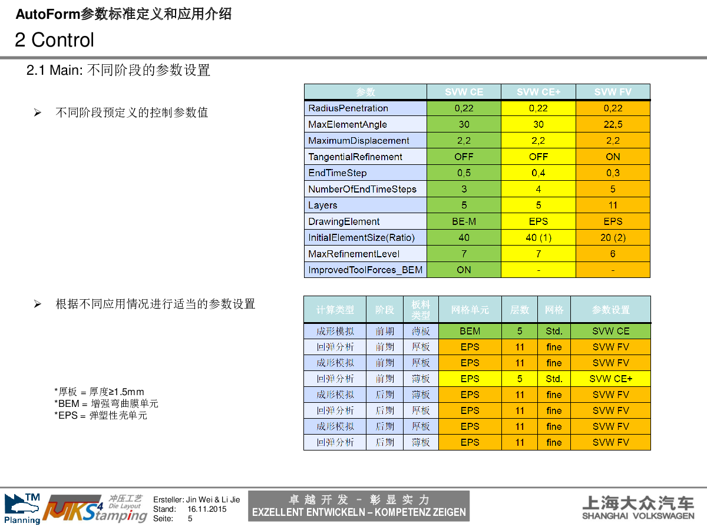Click the '板料类型' column header
This screenshot has width=707, height=530.
421,310
